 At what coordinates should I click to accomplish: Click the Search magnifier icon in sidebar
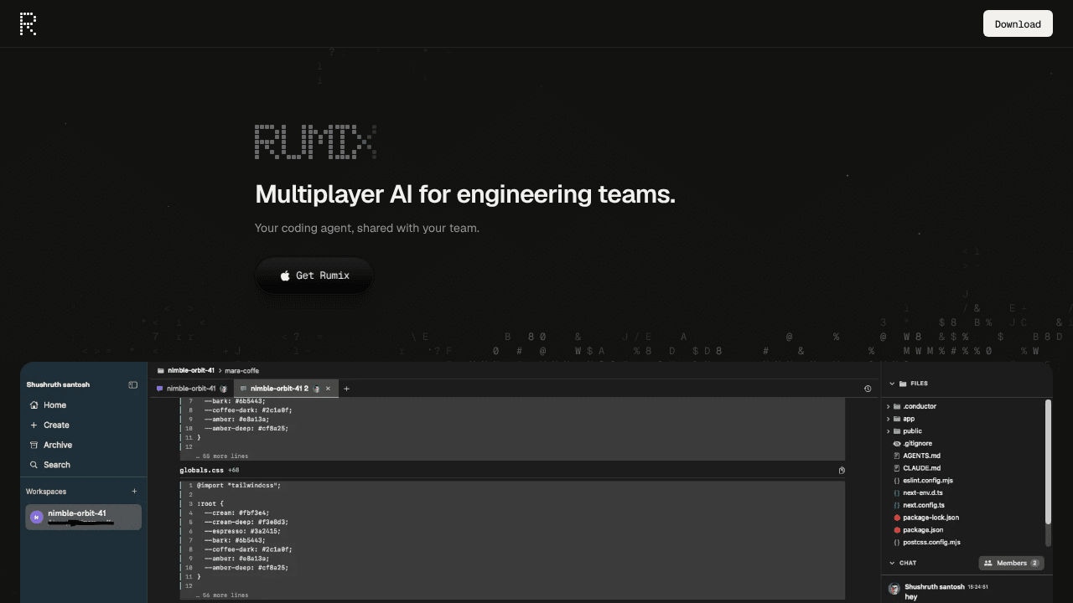pos(34,465)
